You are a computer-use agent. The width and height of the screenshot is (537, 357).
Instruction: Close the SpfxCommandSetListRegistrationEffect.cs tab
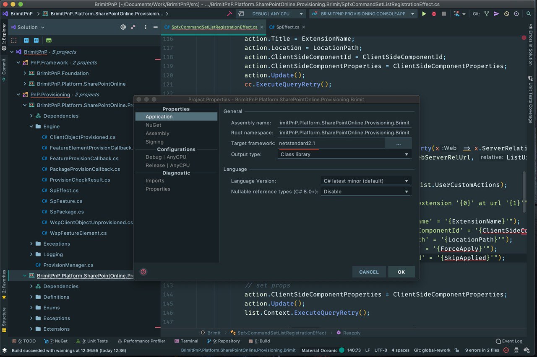pyautogui.click(x=262, y=27)
